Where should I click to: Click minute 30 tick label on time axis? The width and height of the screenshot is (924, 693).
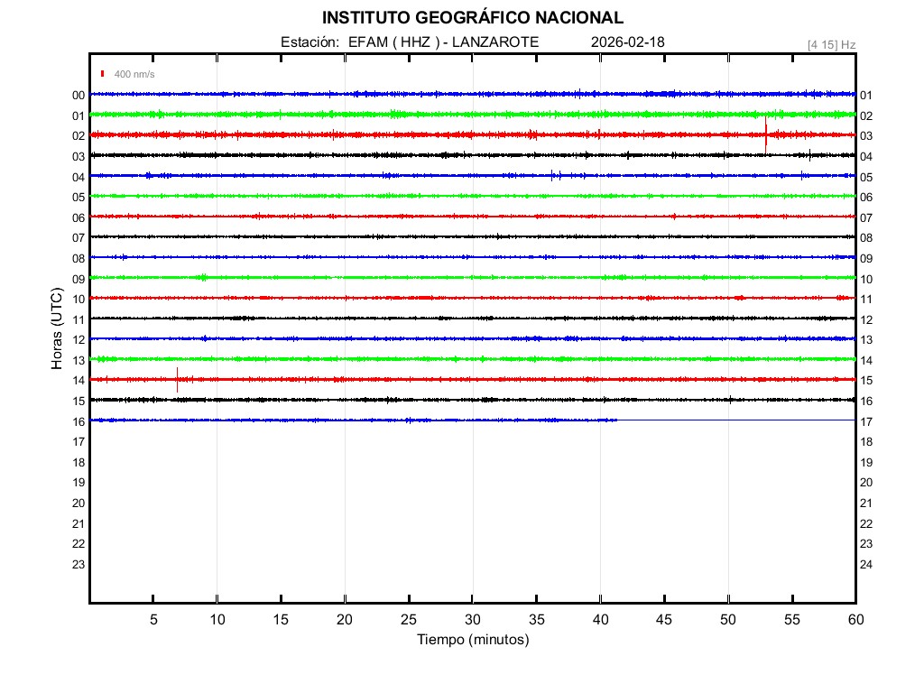pyautogui.click(x=472, y=620)
